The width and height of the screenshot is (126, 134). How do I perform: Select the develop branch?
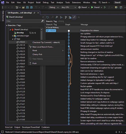pyautogui.click(x=20, y=33)
